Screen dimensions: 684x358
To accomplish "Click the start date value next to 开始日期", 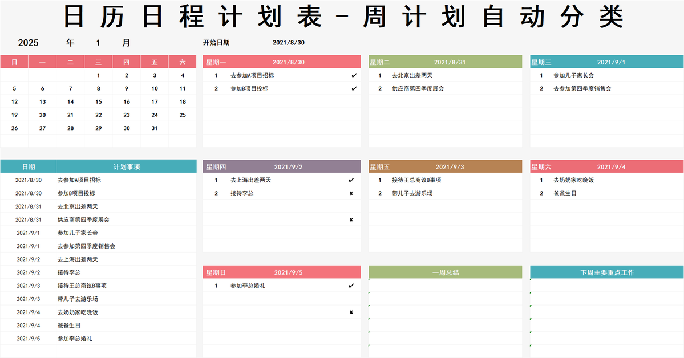I will [x=288, y=43].
